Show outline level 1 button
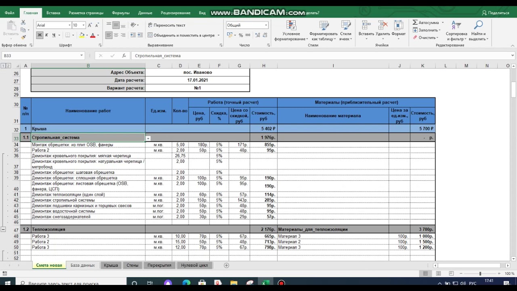Screen dimensions: 517x291 [3, 66]
